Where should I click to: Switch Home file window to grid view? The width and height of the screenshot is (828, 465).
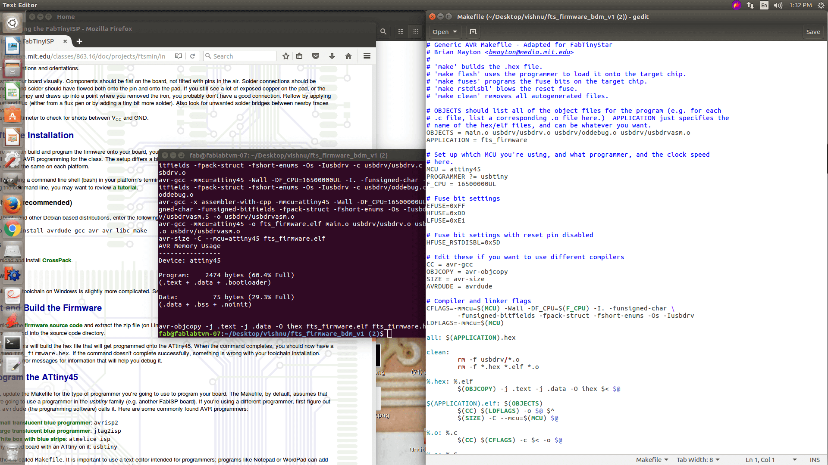(x=416, y=31)
